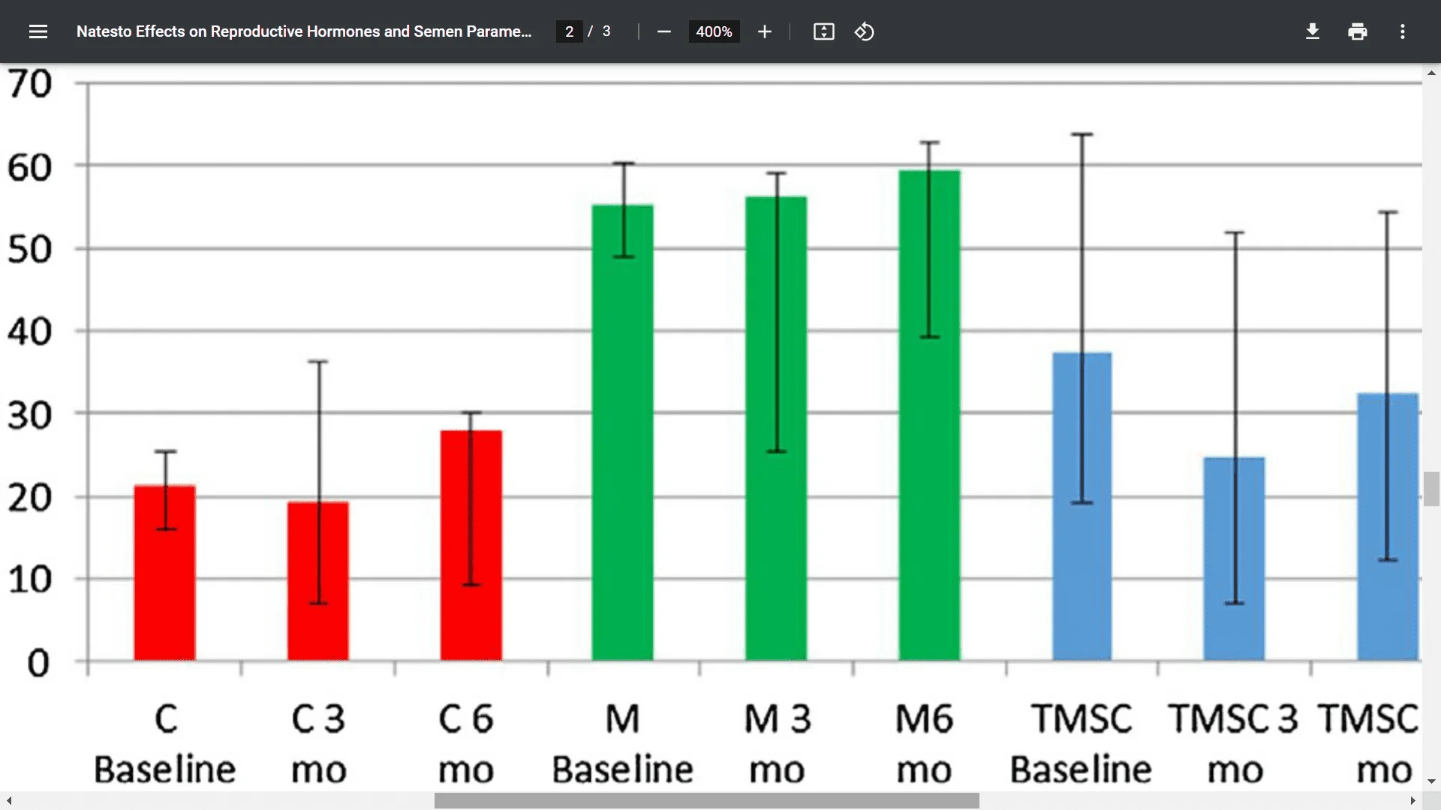The image size is (1441, 810).
Task: Print the PDF document
Action: [x=1357, y=31]
